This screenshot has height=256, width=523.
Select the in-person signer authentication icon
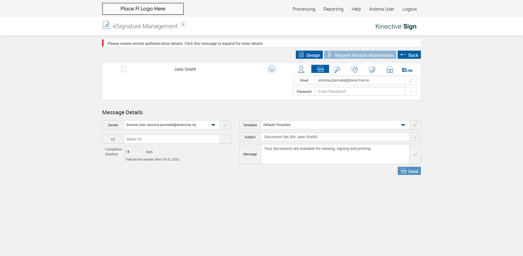tap(301, 69)
